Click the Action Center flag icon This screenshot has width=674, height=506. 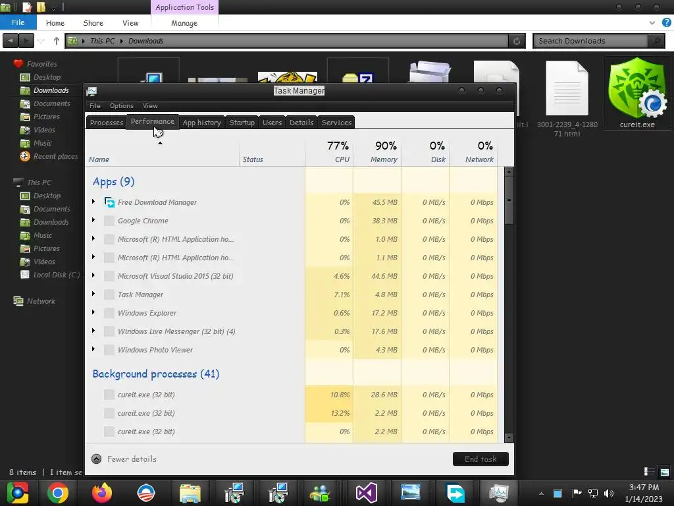[577, 493]
